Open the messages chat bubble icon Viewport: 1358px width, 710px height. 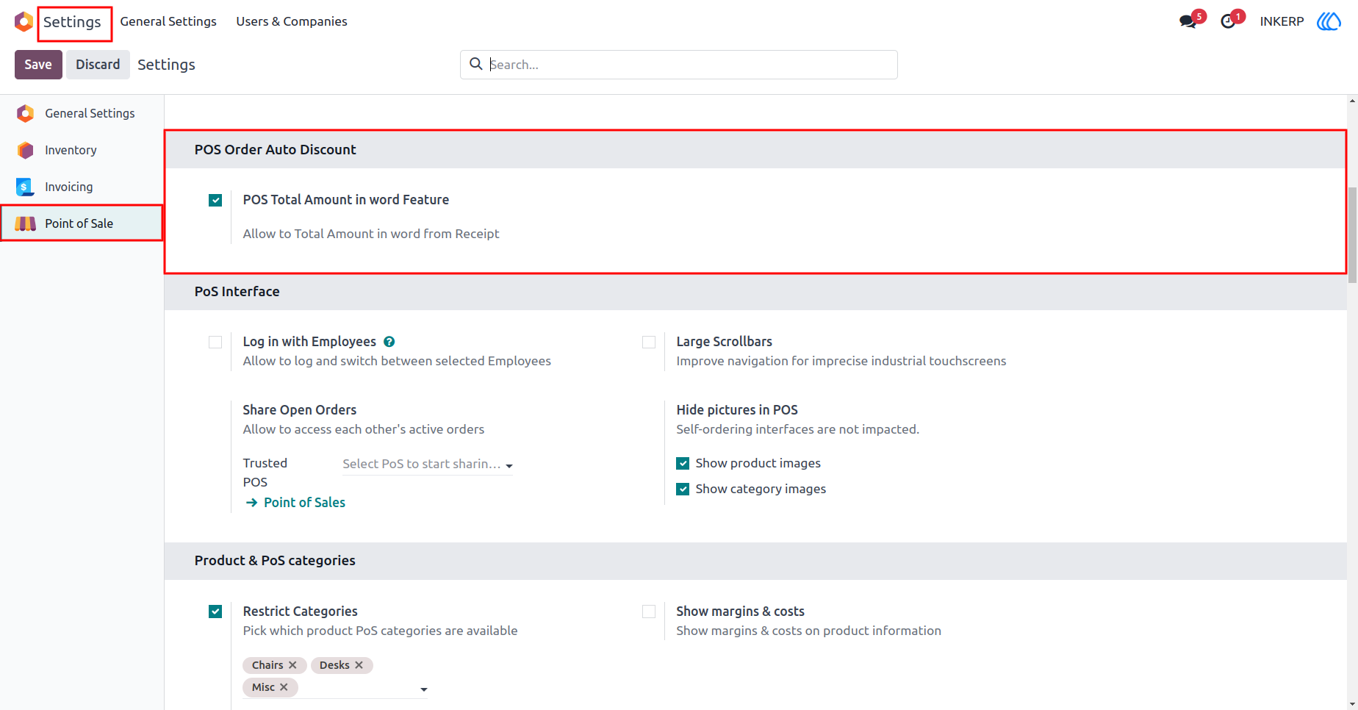pos(1188,21)
